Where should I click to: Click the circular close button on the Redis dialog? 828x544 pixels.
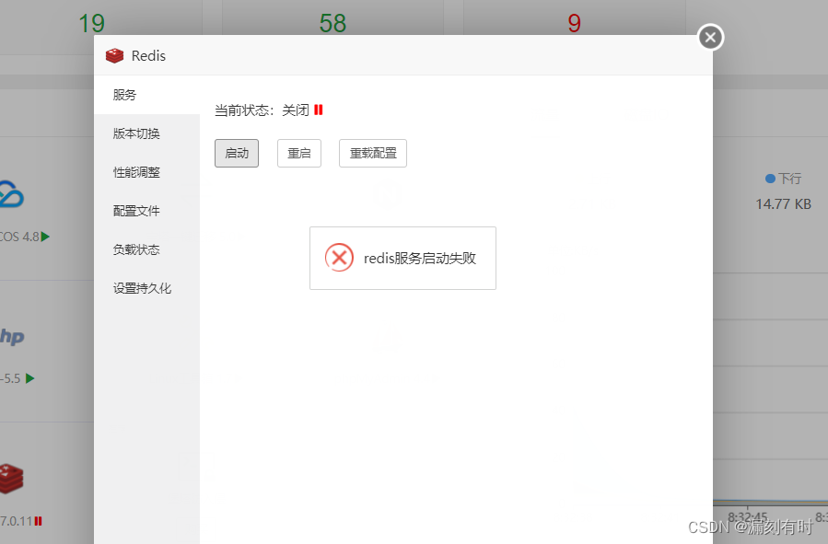pyautogui.click(x=709, y=38)
